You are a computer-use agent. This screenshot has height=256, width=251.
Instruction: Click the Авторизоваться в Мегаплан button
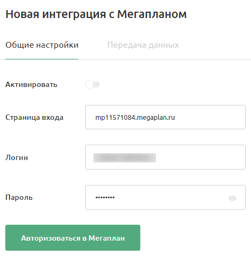pos(73,237)
